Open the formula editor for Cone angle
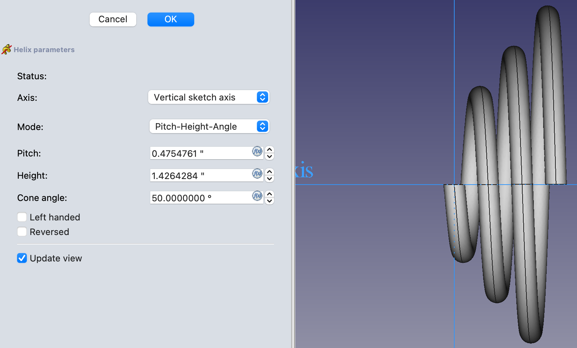This screenshot has height=348, width=577. (x=257, y=196)
